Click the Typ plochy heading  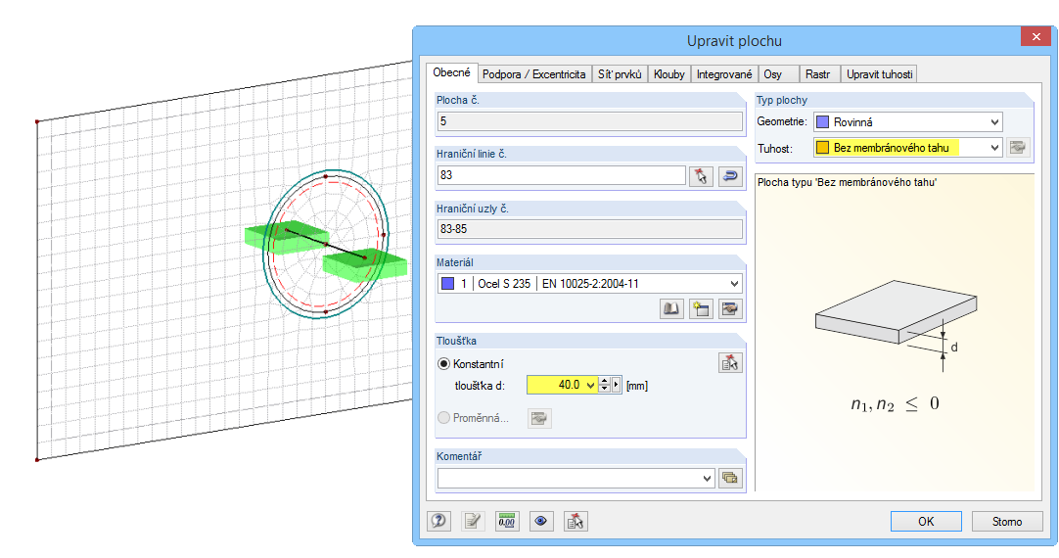click(x=781, y=100)
